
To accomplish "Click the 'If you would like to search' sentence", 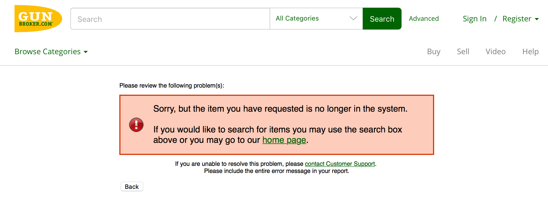I will 277,130.
